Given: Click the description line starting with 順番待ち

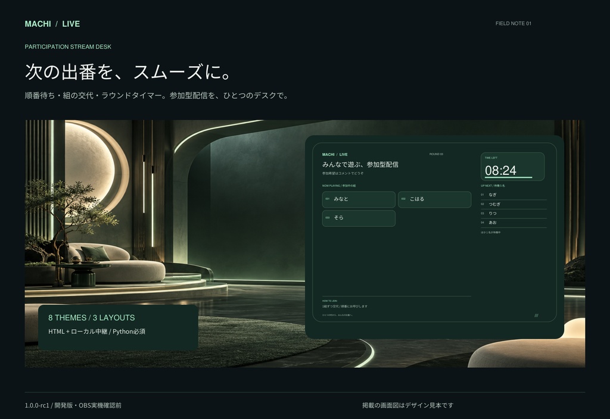Looking at the screenshot, I should click(x=157, y=96).
